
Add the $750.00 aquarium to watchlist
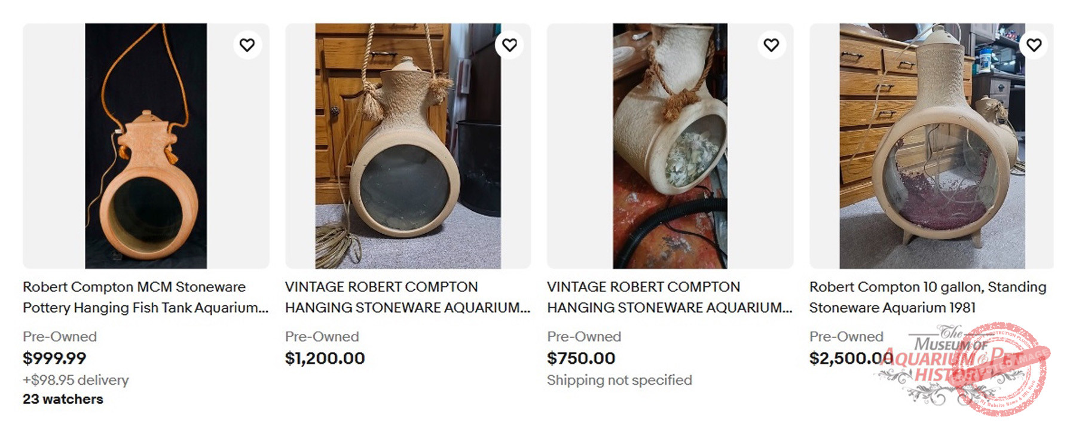tap(771, 45)
